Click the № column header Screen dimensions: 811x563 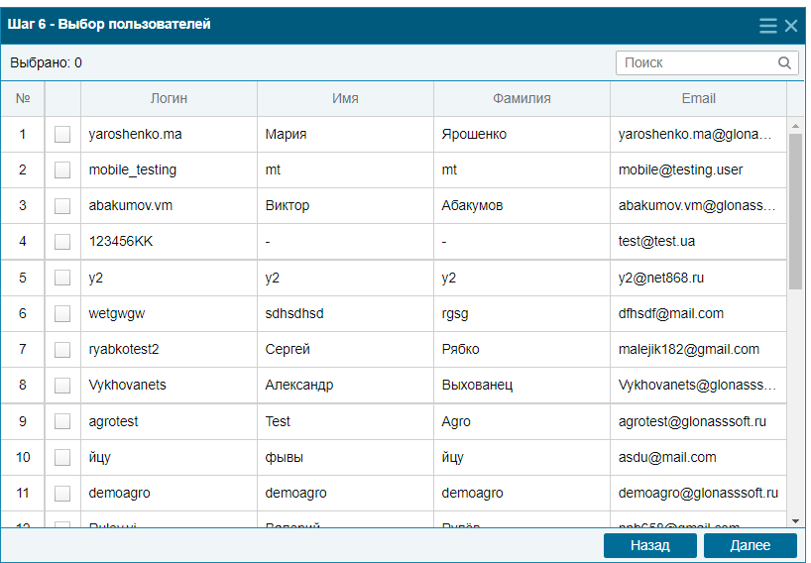[x=23, y=99]
